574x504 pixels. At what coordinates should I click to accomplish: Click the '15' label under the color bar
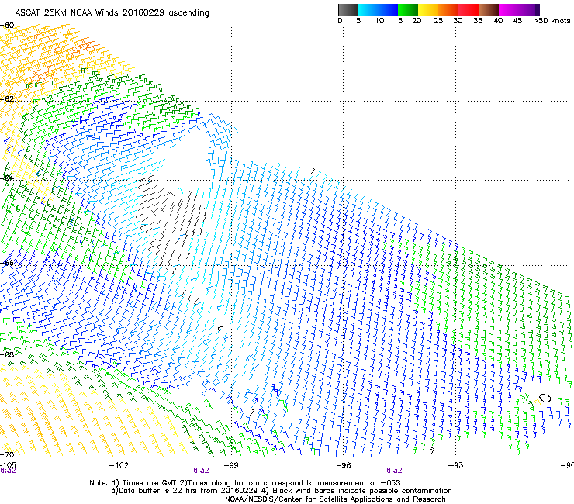(x=398, y=20)
